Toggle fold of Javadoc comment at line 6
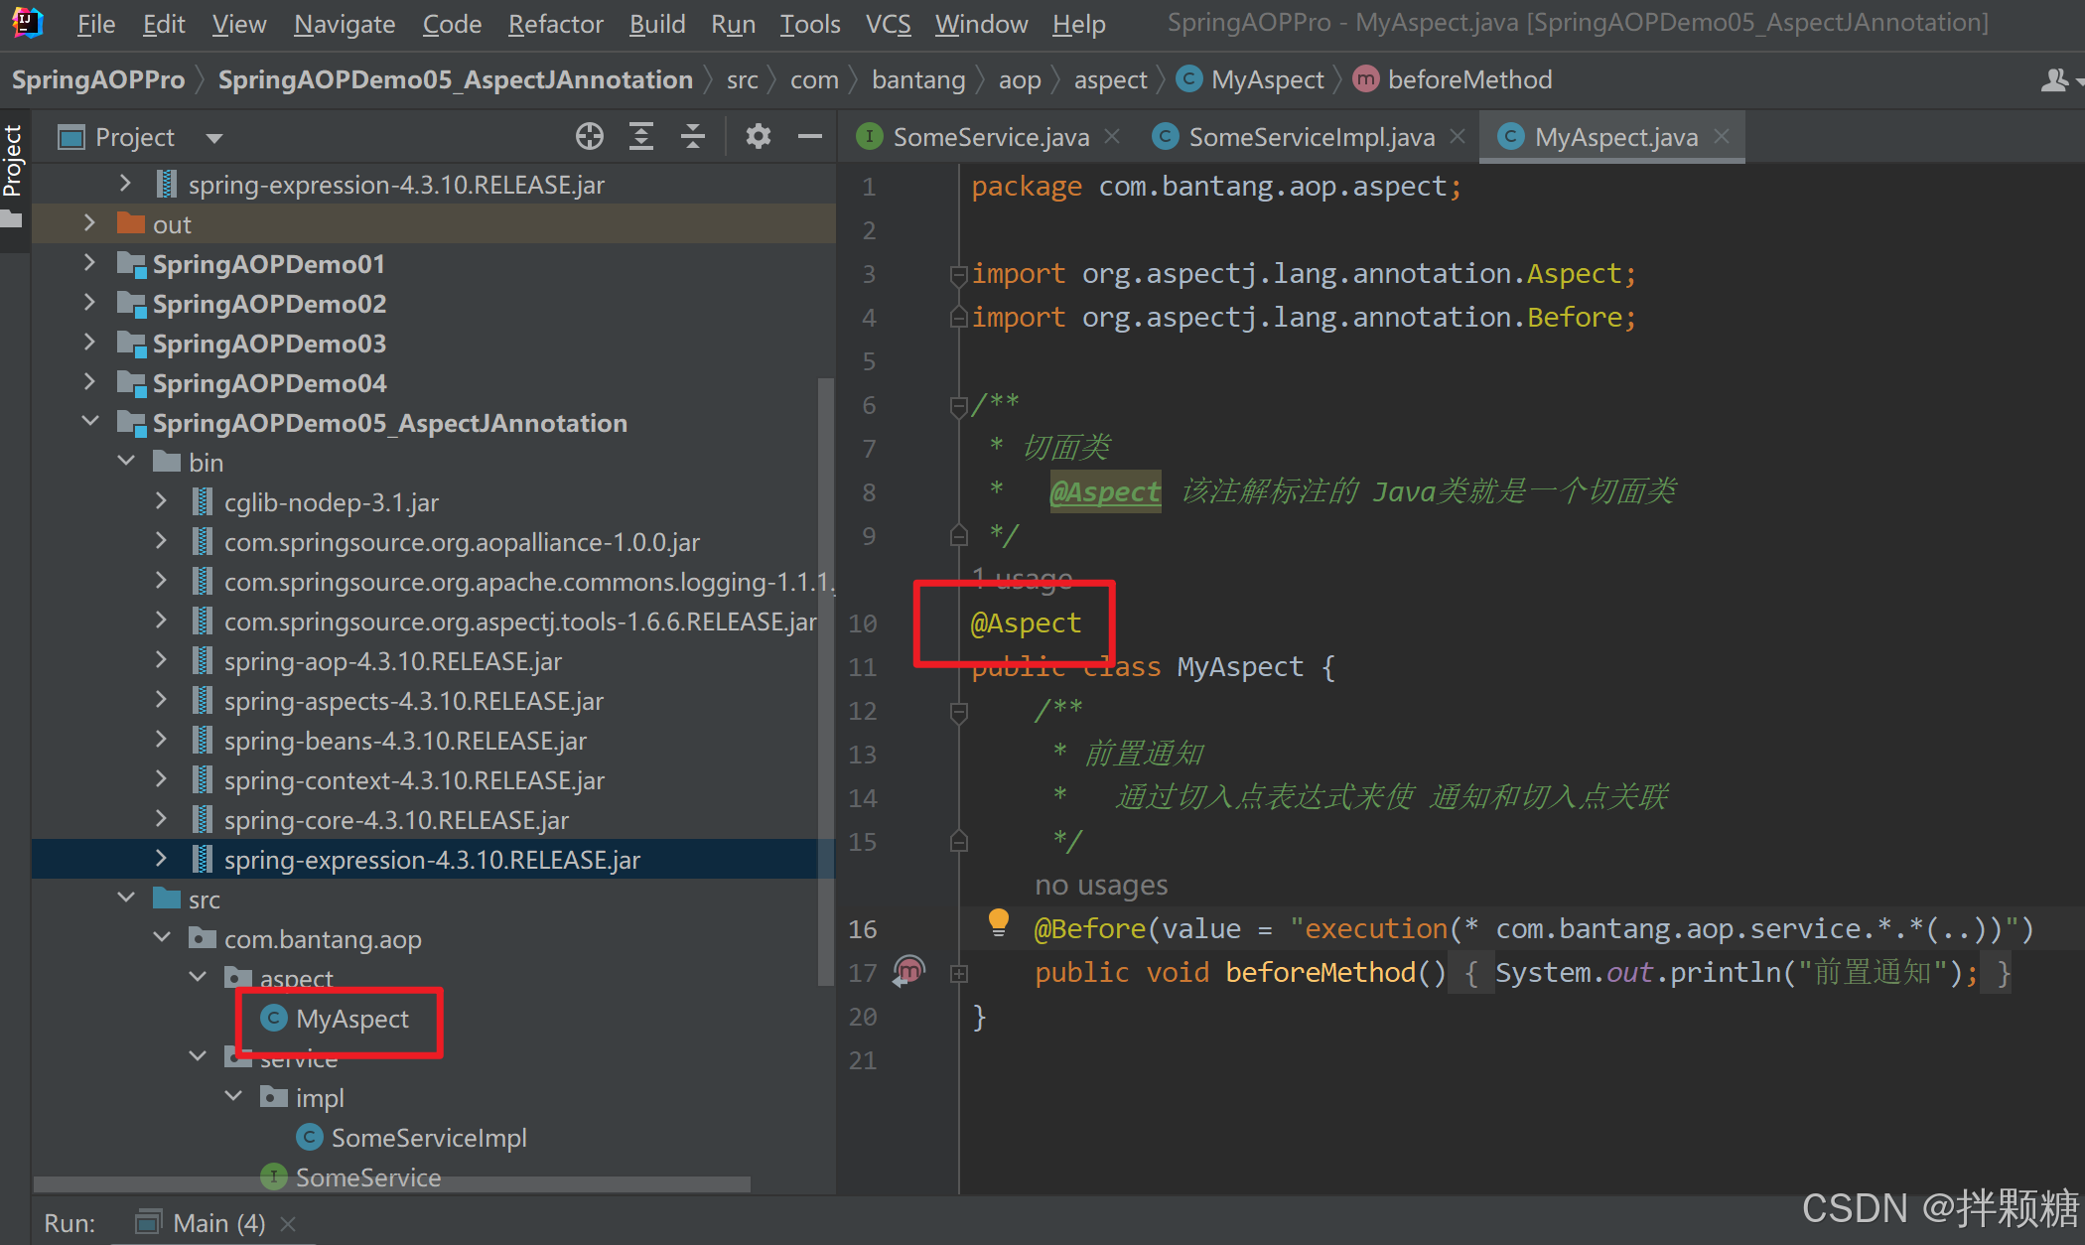 [958, 405]
